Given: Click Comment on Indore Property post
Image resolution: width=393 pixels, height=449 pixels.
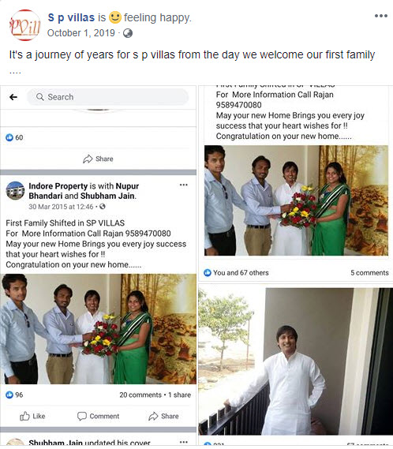Looking at the screenshot, I should point(98,416).
